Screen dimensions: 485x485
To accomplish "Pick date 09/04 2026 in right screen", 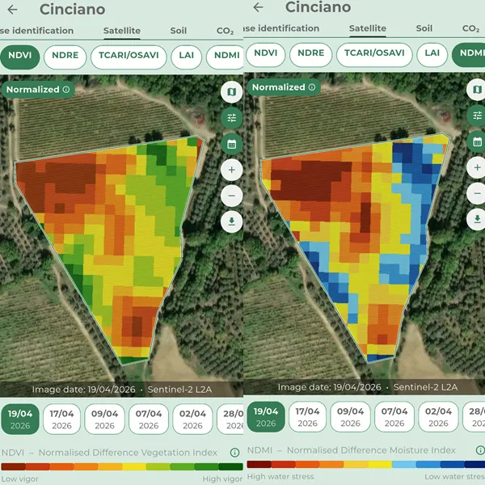I will pos(351,417).
